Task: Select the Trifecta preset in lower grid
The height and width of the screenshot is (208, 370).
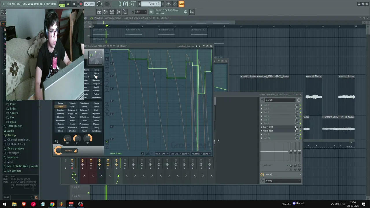Action: tap(72, 103)
